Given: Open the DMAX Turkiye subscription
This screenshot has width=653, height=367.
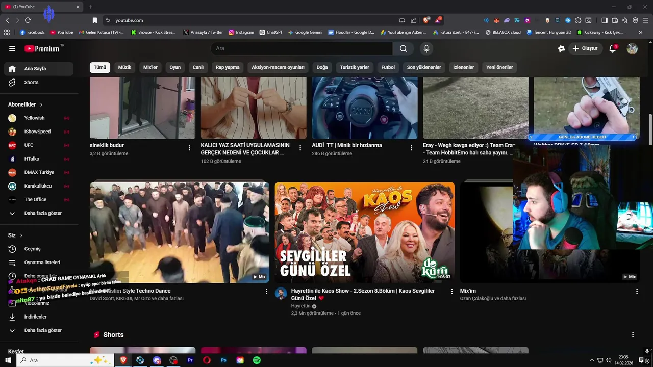Looking at the screenshot, I should tap(39, 172).
